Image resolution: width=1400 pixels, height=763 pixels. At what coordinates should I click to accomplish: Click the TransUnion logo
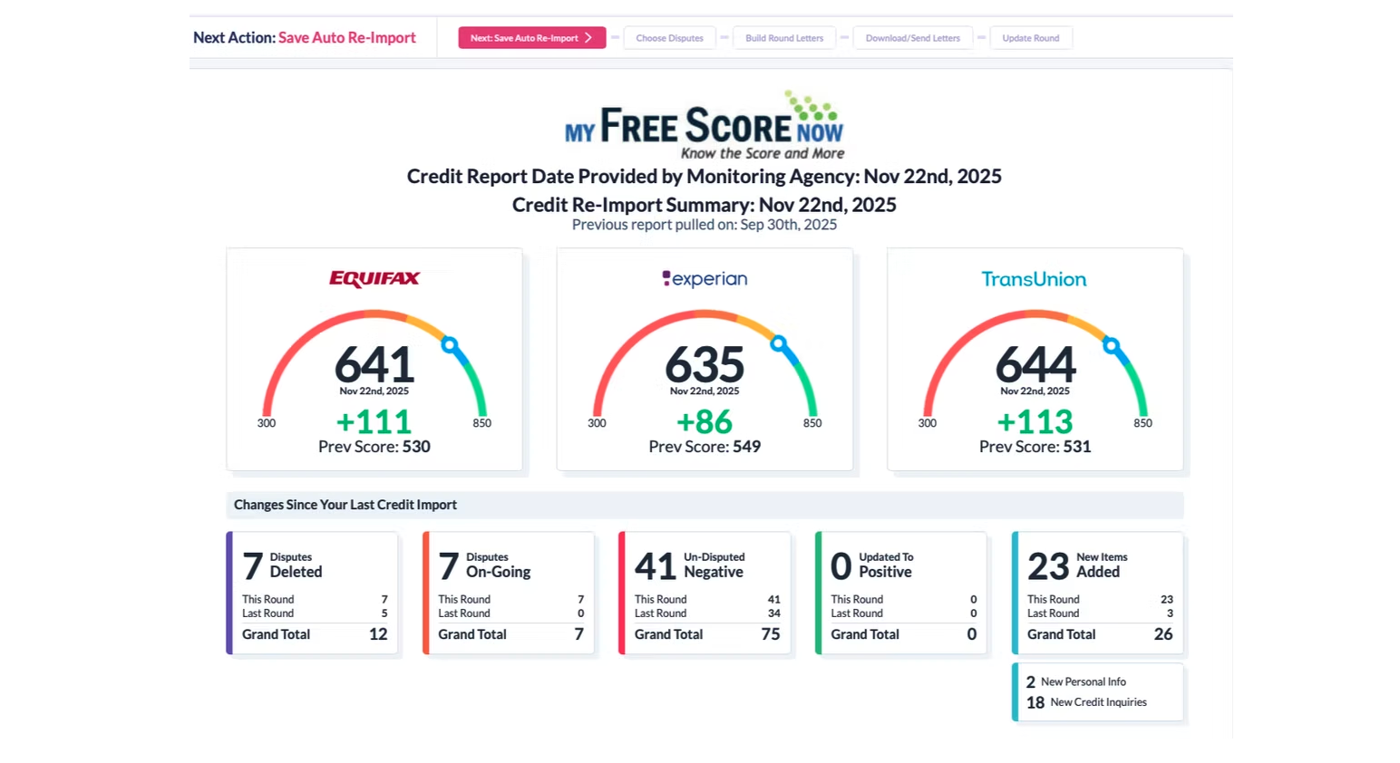[1034, 279]
